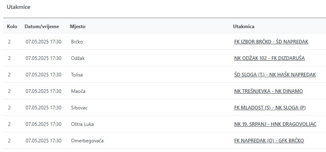Click the Utakmice section title

[19, 7]
